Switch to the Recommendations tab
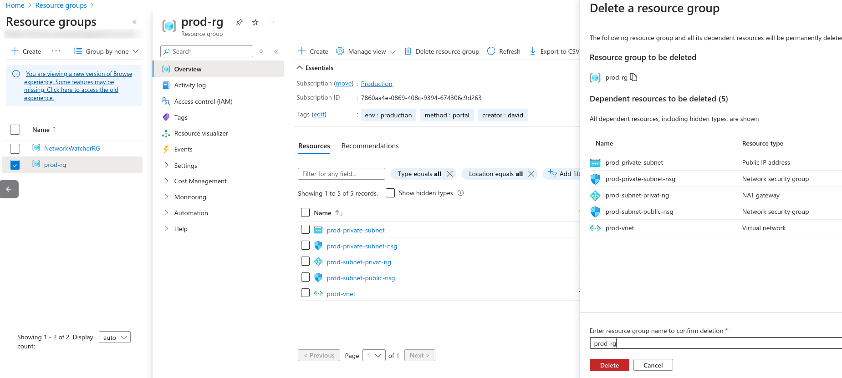This screenshot has height=378, width=842. click(370, 146)
